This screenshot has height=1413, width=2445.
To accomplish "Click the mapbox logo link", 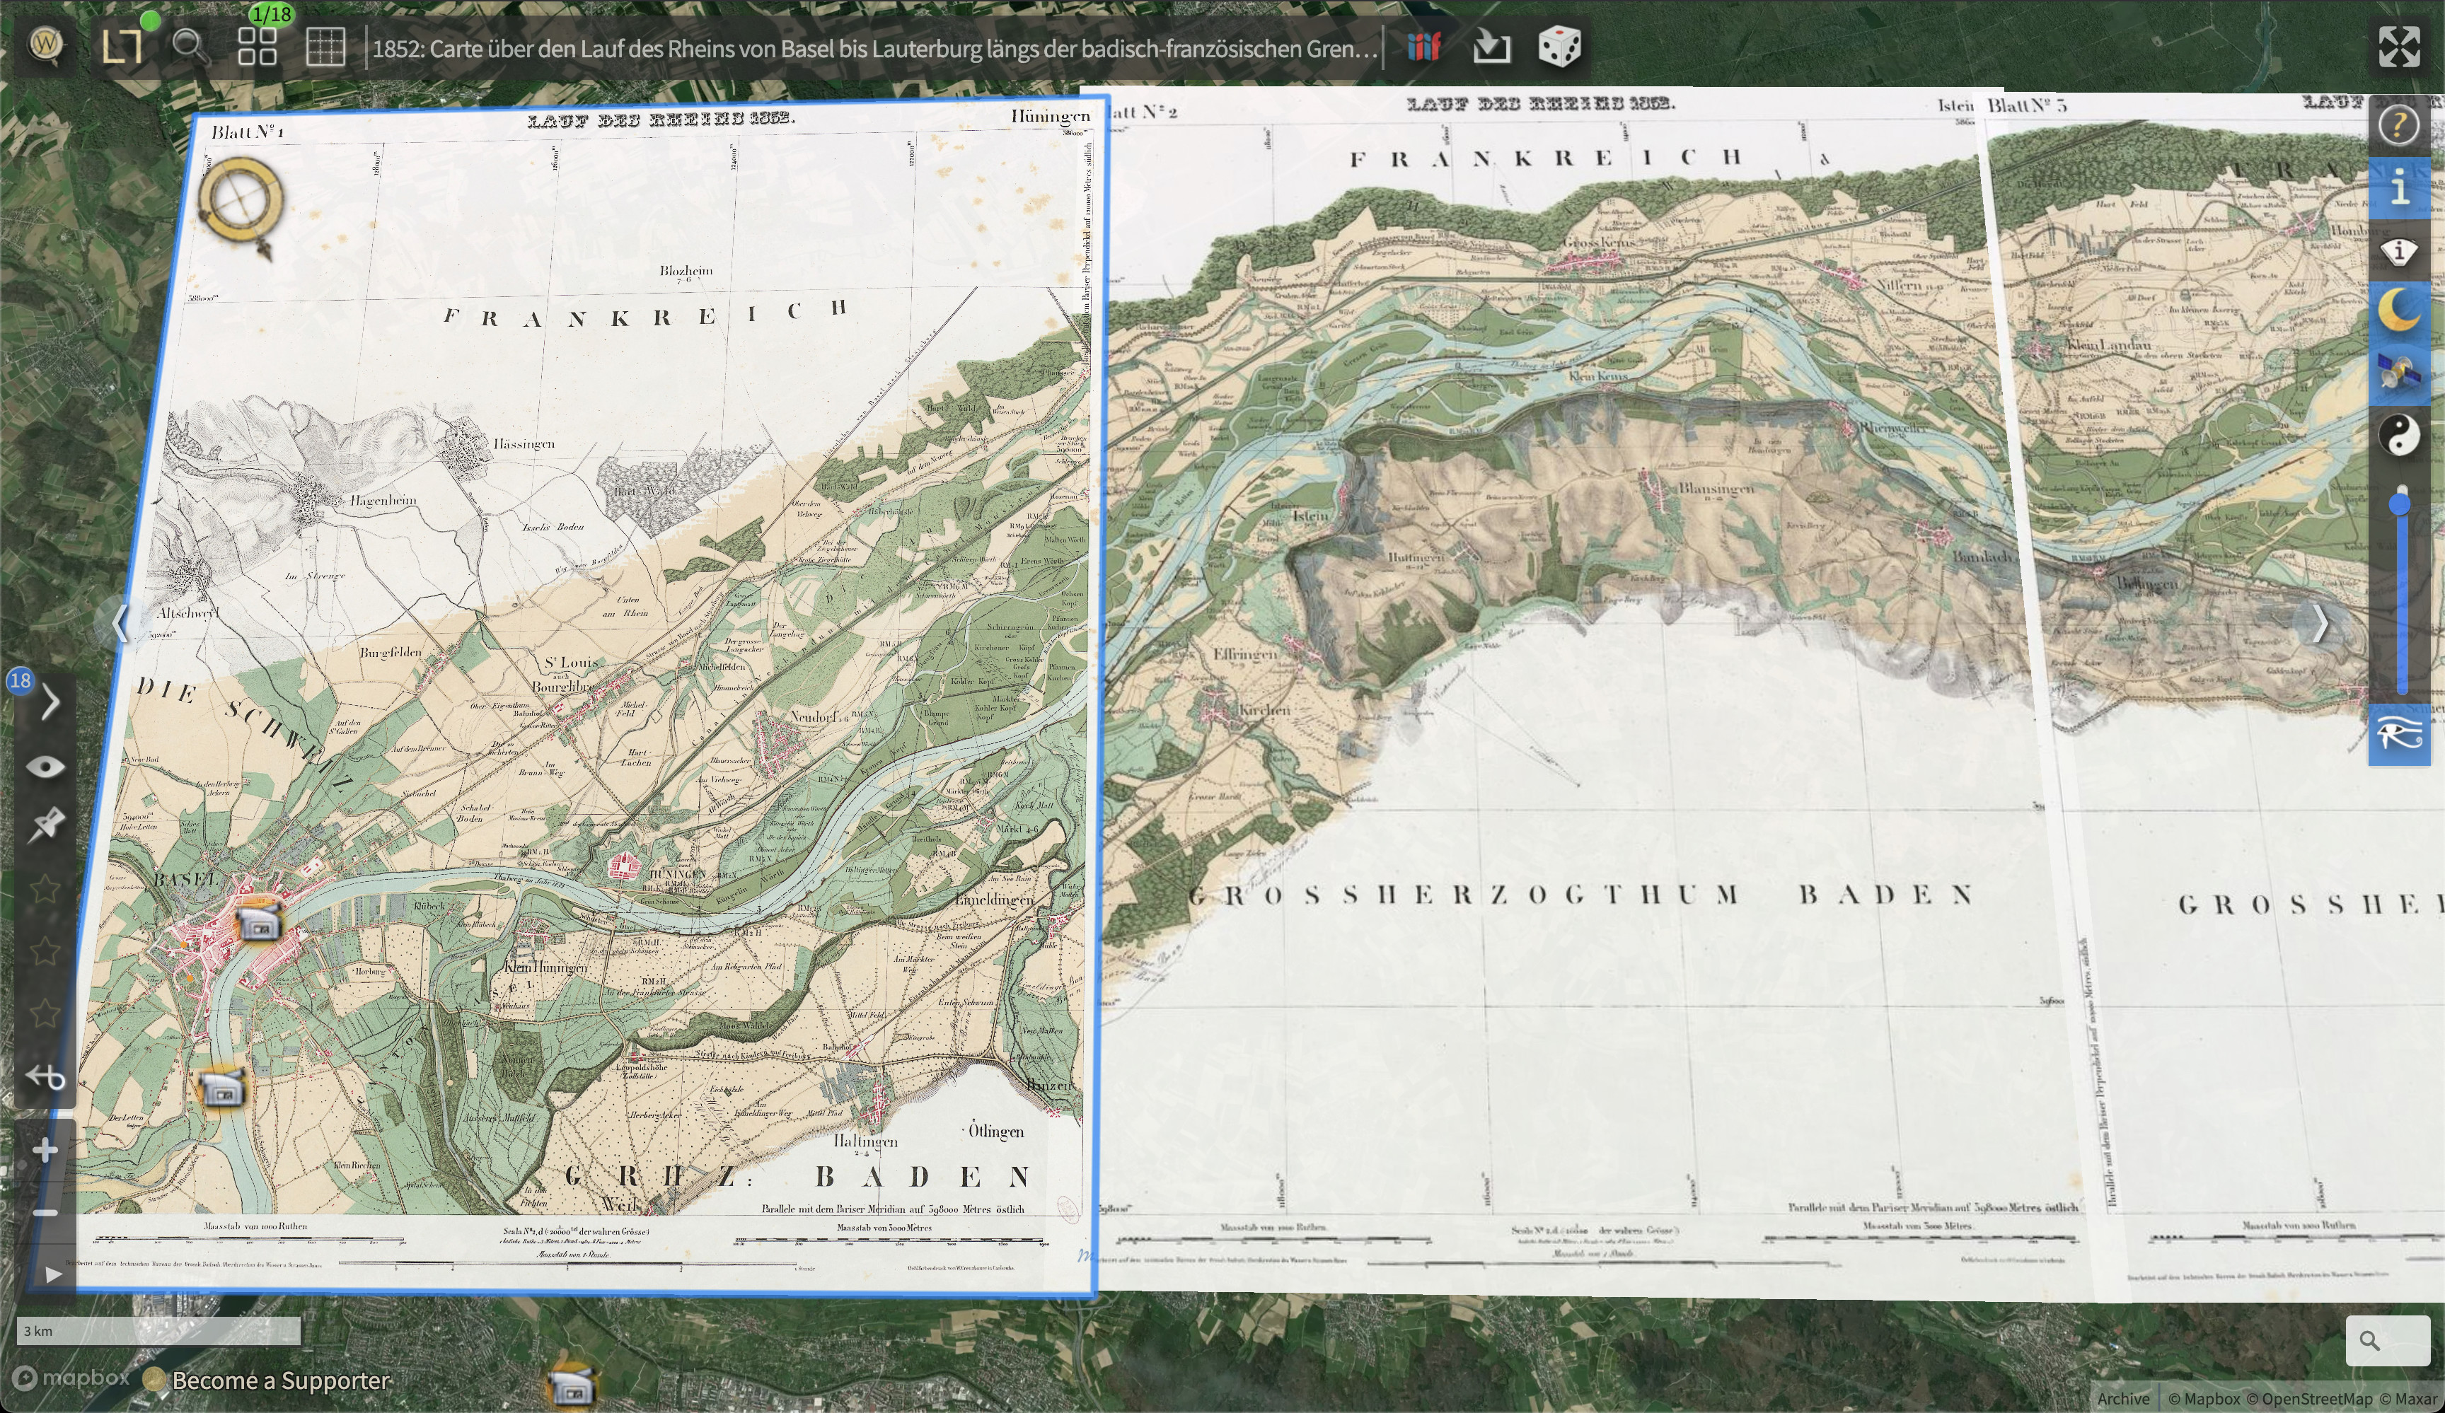I will pyautogui.click(x=71, y=1377).
